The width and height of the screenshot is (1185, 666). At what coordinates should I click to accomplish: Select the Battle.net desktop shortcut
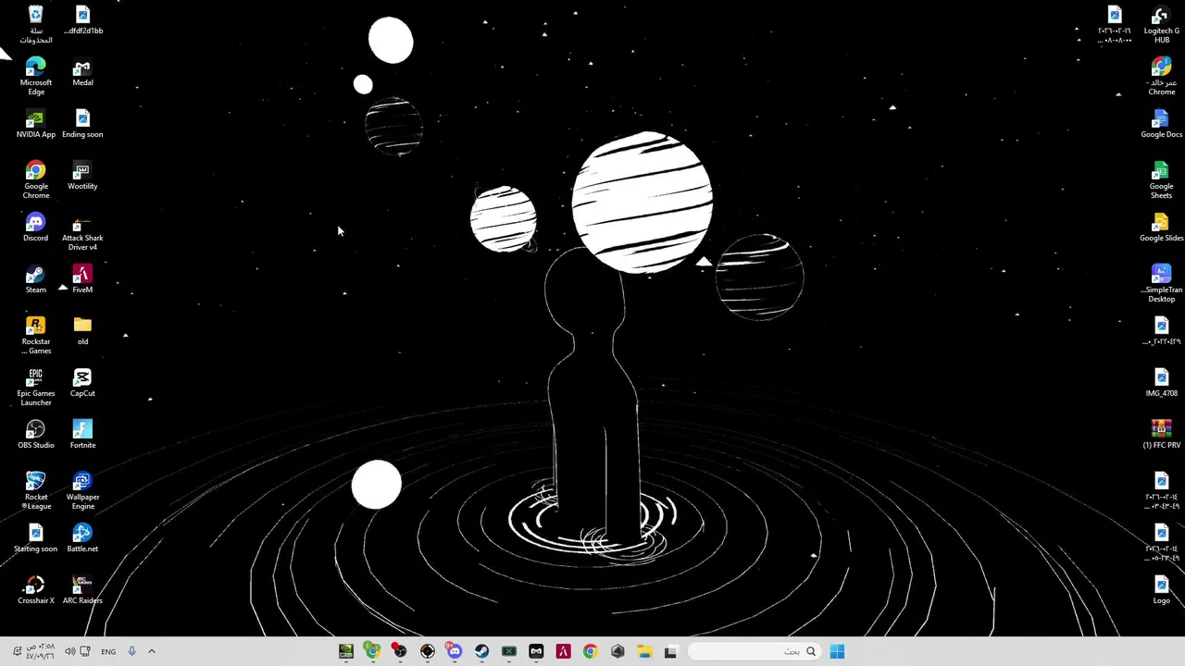coord(82,539)
